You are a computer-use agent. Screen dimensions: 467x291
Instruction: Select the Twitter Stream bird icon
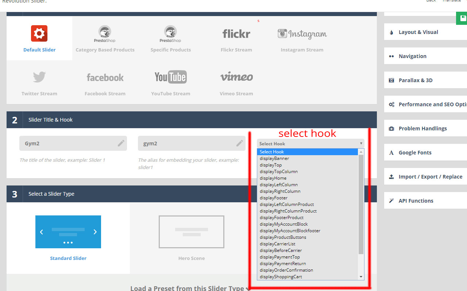click(39, 77)
